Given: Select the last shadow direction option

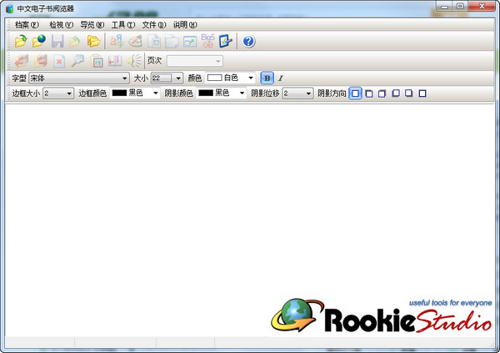Looking at the screenshot, I should tap(422, 93).
